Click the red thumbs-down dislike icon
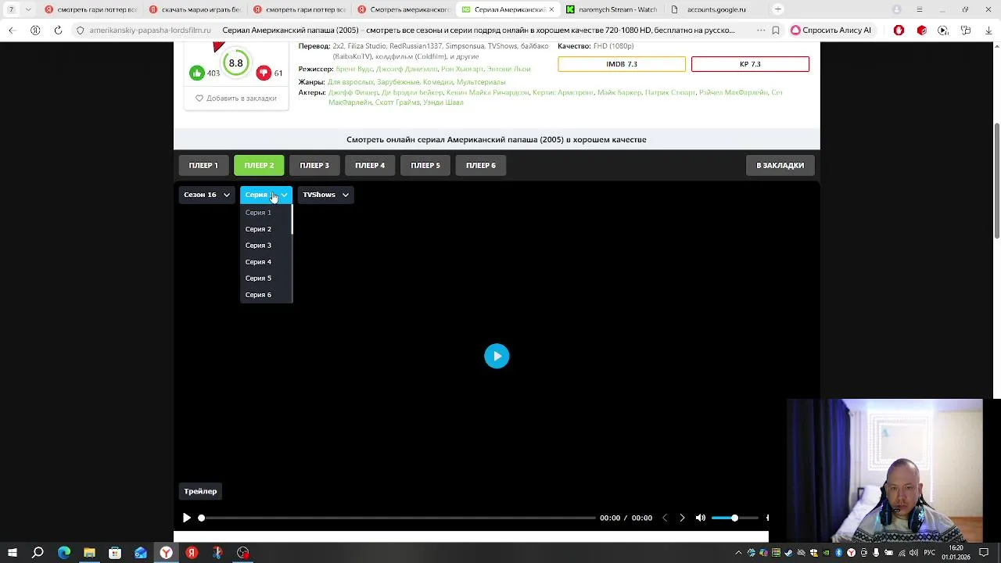This screenshot has height=563, width=1001. click(x=264, y=73)
